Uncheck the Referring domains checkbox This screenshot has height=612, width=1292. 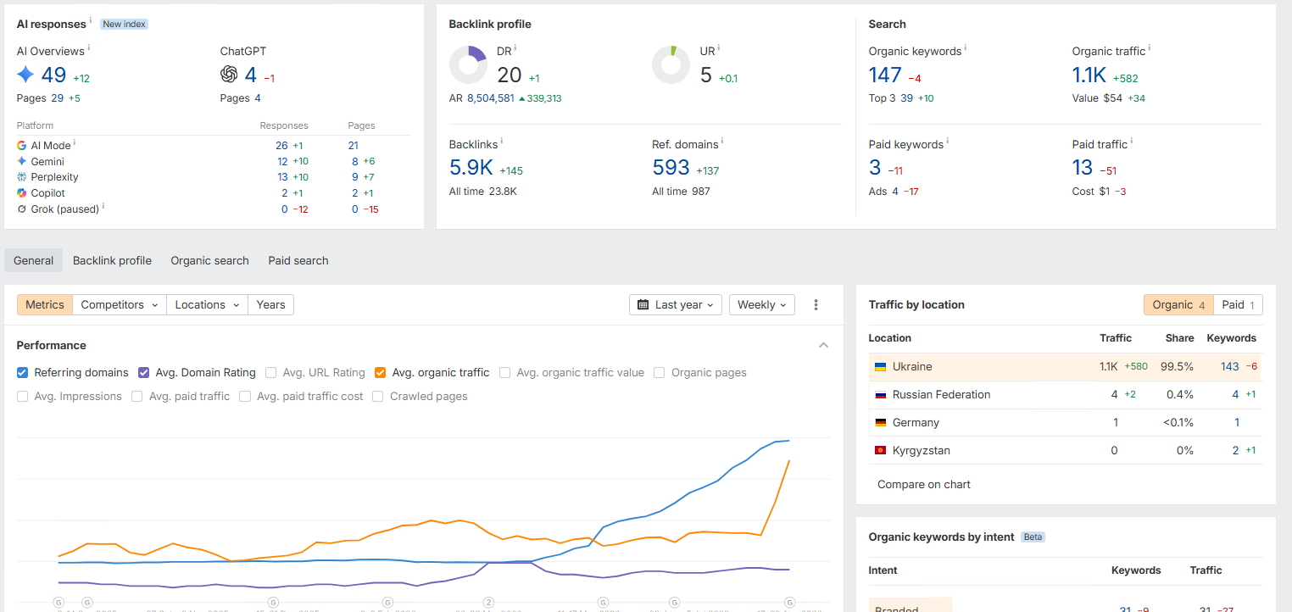pyautogui.click(x=23, y=372)
